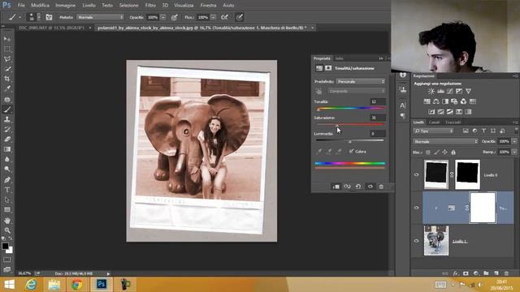Click Add layer style fx icon

[456, 273]
